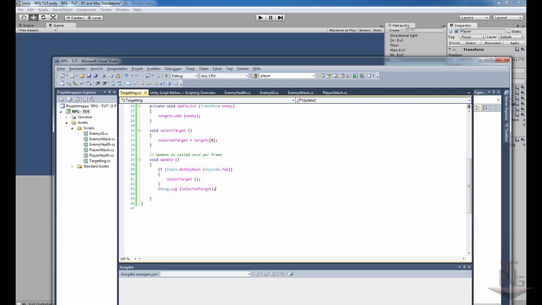
Task: Toggle the Stats overlay
Action: tap(377, 30)
